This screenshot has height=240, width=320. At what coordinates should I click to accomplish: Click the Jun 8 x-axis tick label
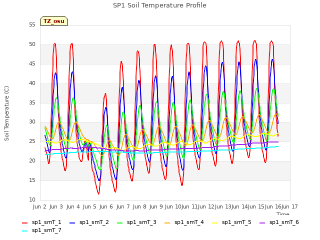pos(139,206)
